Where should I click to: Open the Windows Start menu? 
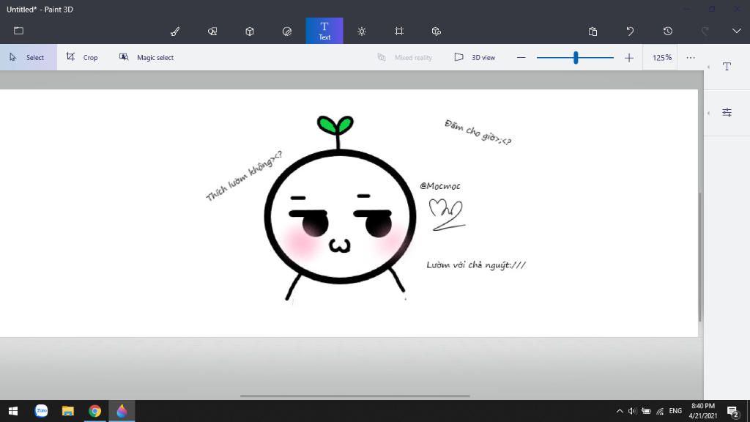[x=13, y=411]
